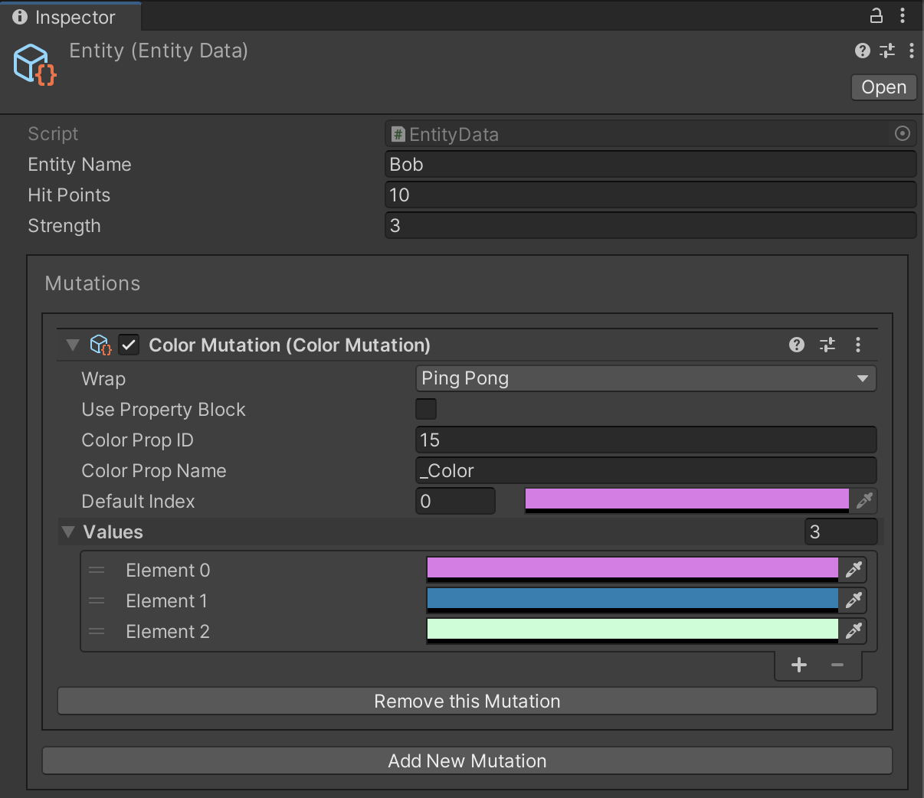Collapse the Color Mutation foldout triangle

73,345
